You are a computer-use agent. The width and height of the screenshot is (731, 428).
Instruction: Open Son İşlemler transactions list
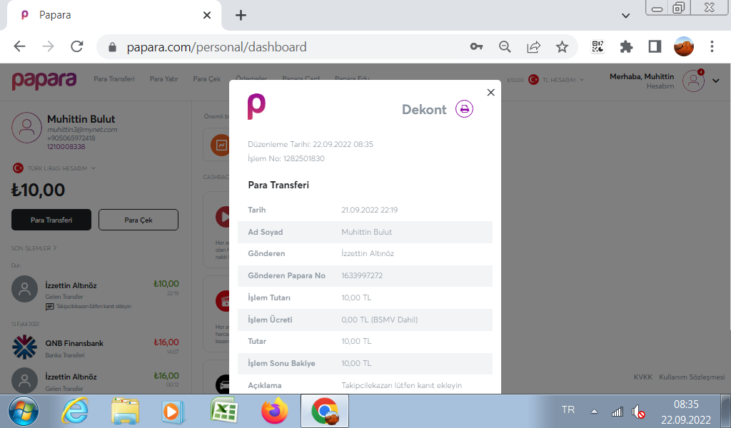[34, 248]
